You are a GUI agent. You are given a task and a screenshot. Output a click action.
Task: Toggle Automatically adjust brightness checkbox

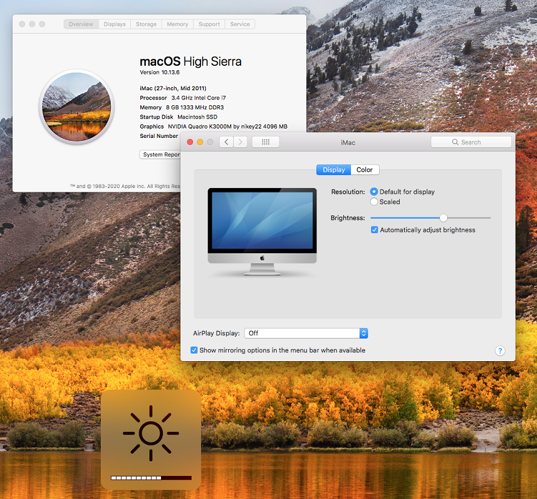(x=374, y=229)
